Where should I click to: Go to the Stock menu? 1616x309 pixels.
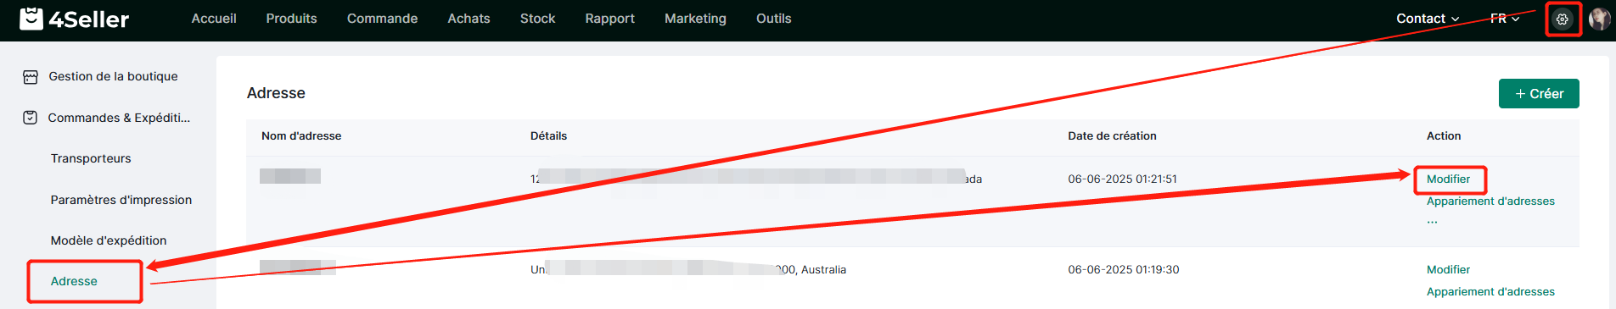(x=537, y=19)
